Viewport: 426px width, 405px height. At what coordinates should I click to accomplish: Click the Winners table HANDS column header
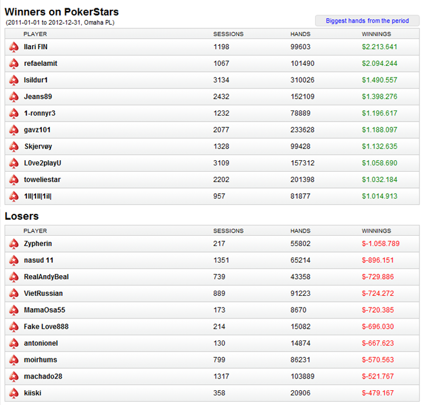[300, 34]
